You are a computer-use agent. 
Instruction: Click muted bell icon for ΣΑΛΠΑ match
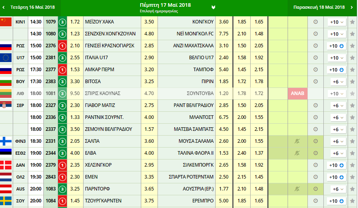coord(297,141)
